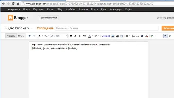Screen dimensions: 174x98
Task: Toggle bold formatting
Action: point(71,36)
